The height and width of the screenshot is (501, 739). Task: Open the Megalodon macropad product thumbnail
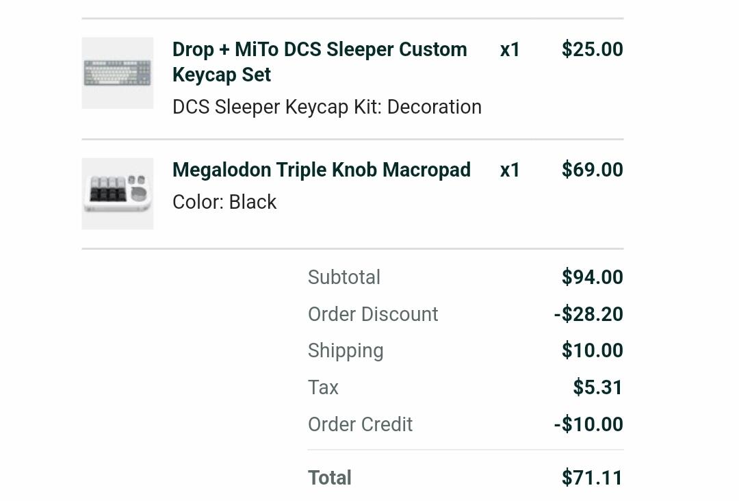click(x=118, y=194)
